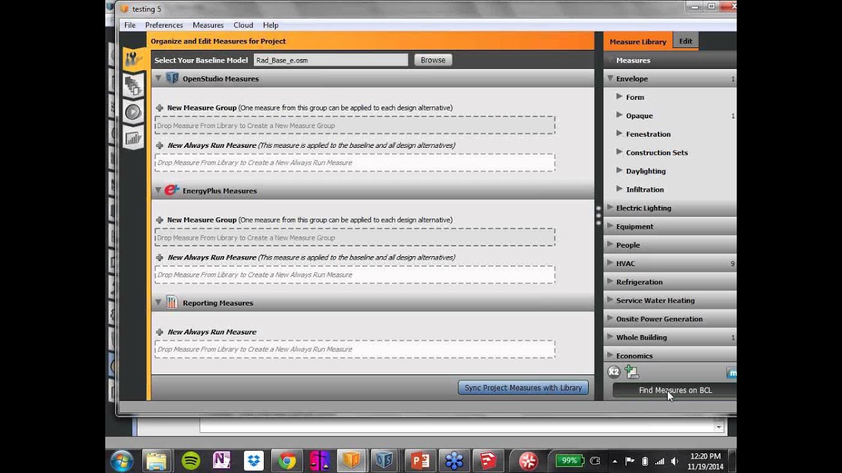This screenshot has height=473, width=842.
Task: Click plus icon beside OpenStudio New Measure Group
Action: [x=159, y=108]
